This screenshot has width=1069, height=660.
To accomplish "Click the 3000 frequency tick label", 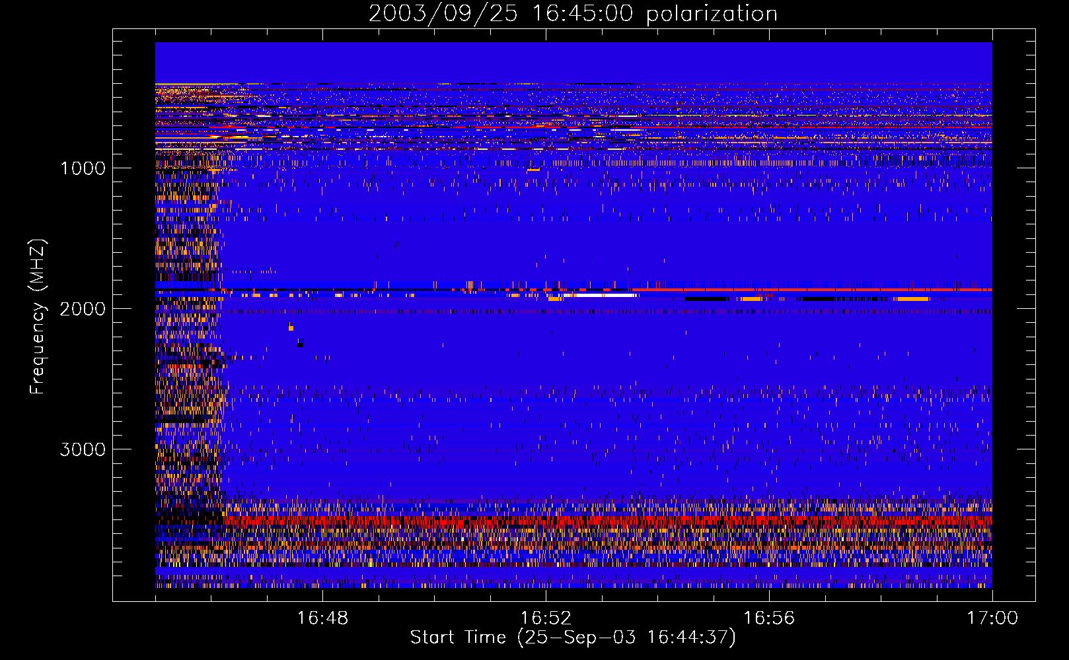I will coord(83,449).
